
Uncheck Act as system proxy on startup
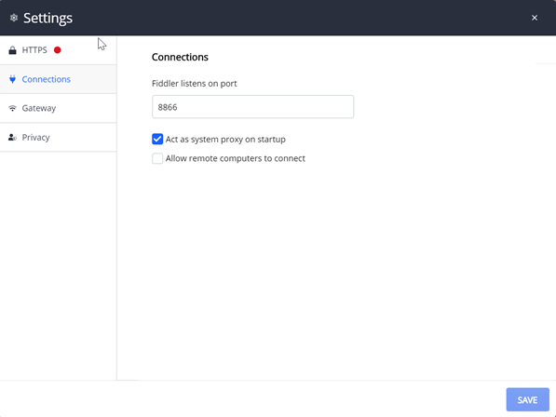pyautogui.click(x=157, y=139)
